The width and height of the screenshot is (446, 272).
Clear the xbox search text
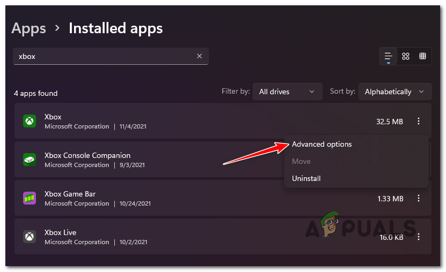[x=199, y=56]
